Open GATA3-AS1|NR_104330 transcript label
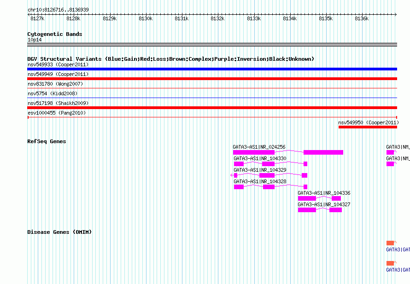 260,158
